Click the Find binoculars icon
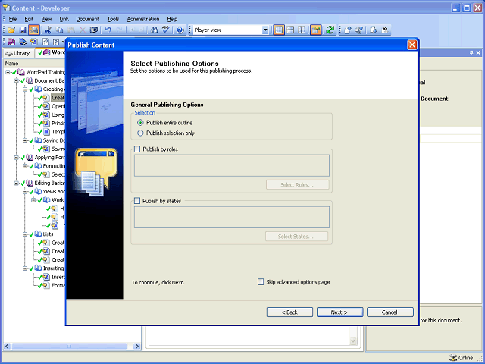Viewport: 485px width, 364px height. point(154,30)
